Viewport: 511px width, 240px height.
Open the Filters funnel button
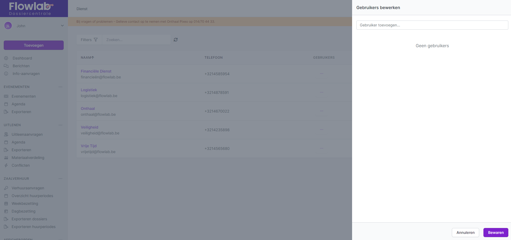tap(89, 40)
